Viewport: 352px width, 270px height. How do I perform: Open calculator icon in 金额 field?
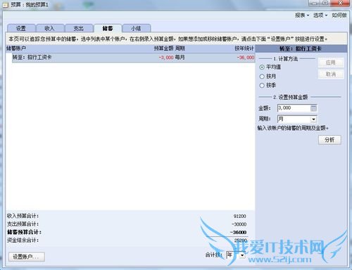[x=313, y=108]
